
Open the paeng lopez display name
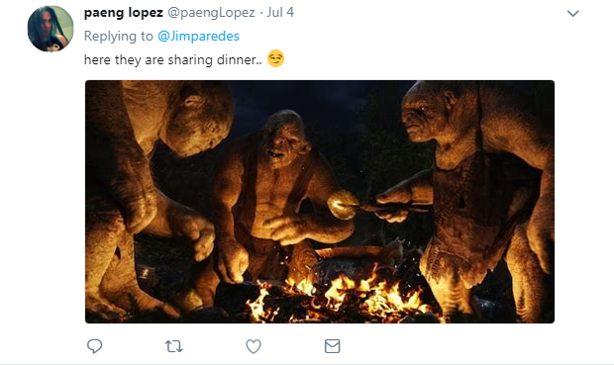point(124,13)
